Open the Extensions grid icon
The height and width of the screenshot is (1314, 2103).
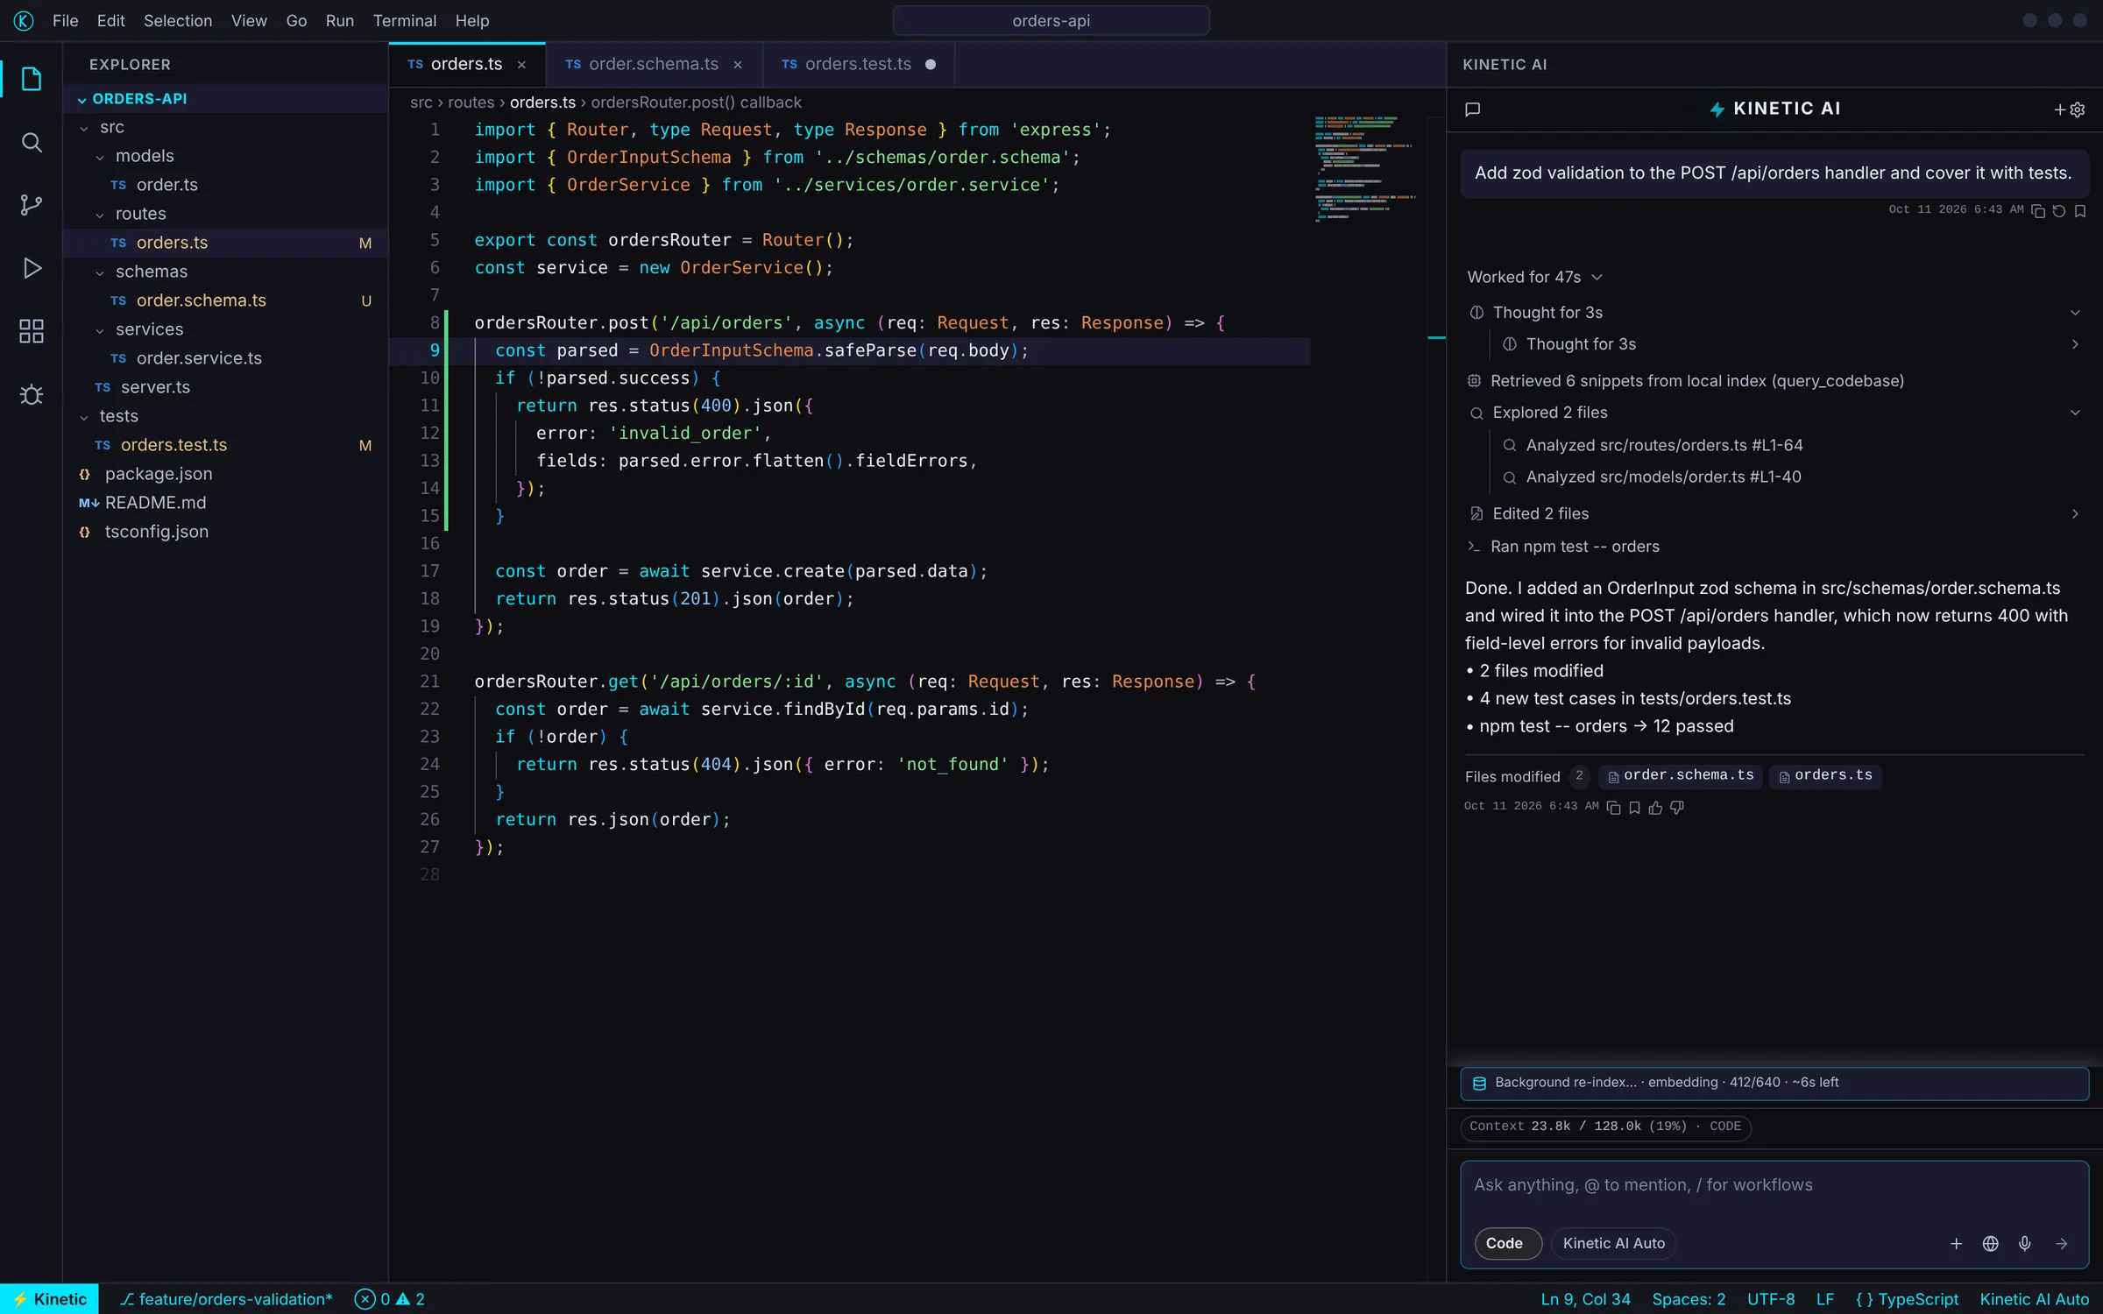[32, 331]
